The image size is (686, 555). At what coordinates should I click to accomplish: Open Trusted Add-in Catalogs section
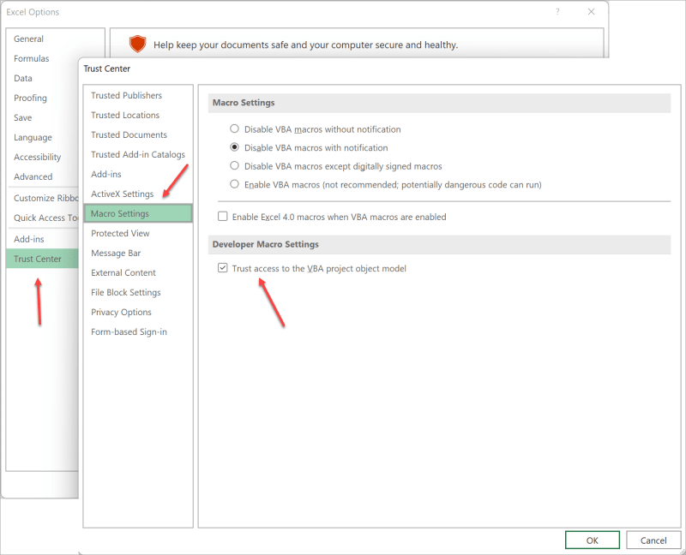tap(138, 154)
